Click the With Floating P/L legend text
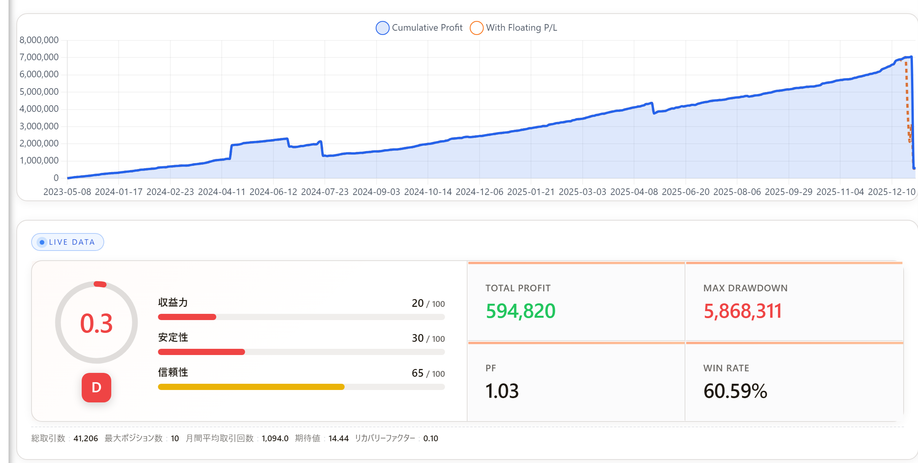918x463 pixels. [x=521, y=28]
